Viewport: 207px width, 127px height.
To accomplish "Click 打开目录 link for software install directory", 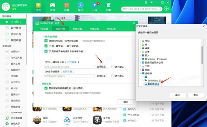I will click(72, 62).
